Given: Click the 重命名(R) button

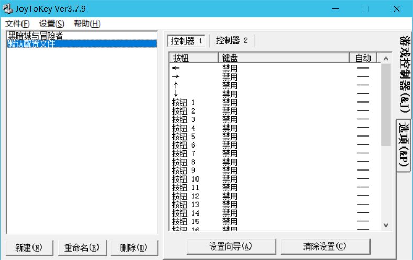Looking at the screenshot, I should tap(82, 247).
